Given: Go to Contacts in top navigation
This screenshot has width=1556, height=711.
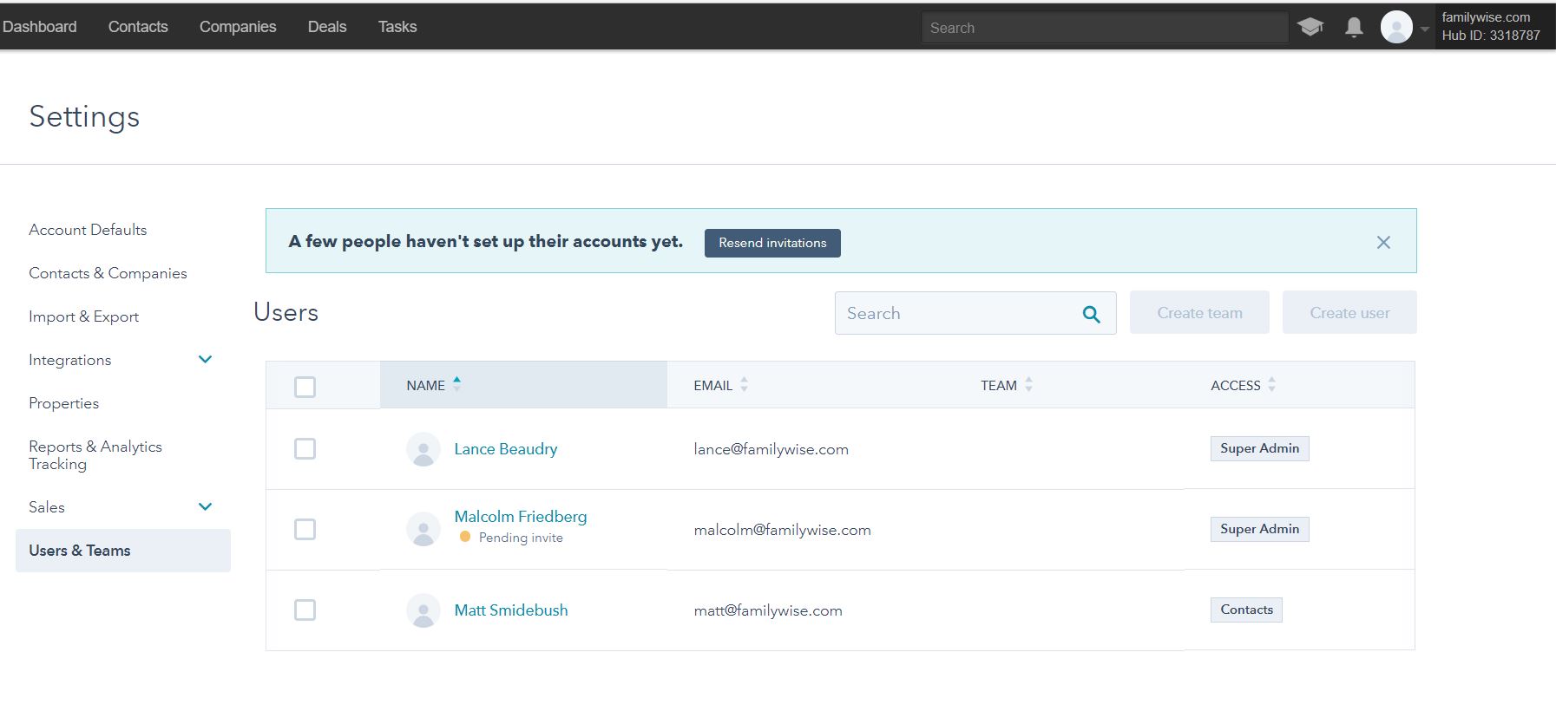Looking at the screenshot, I should (138, 27).
